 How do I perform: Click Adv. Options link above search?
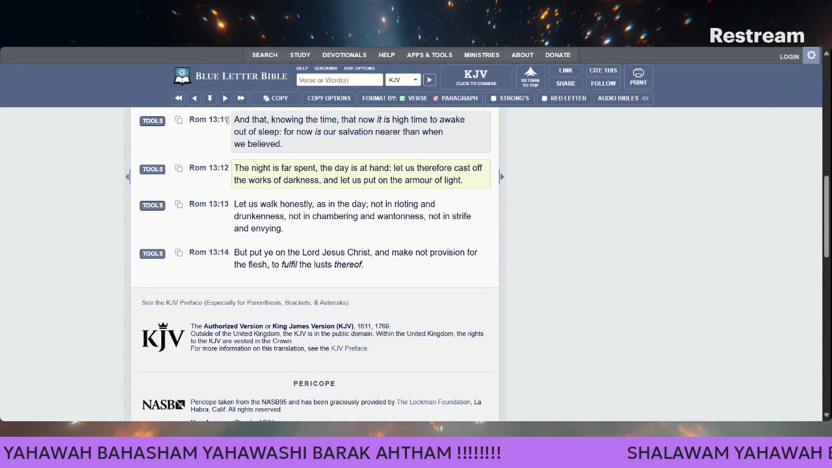[359, 68]
